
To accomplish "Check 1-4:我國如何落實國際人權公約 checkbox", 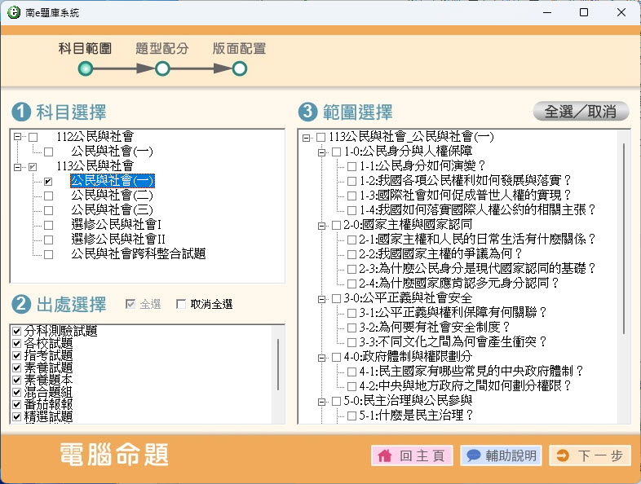I will (x=351, y=211).
